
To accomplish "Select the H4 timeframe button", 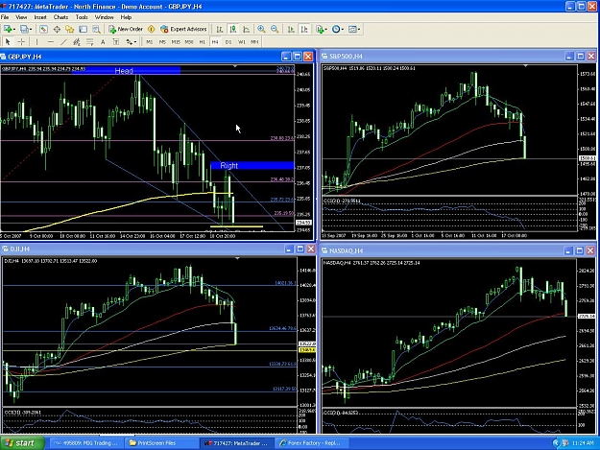I will coord(215,42).
